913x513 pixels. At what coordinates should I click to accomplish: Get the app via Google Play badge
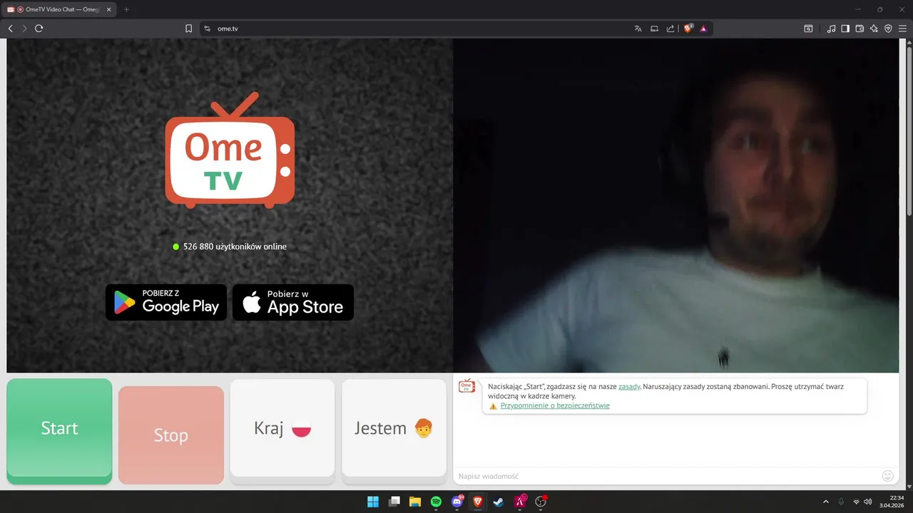(x=166, y=302)
